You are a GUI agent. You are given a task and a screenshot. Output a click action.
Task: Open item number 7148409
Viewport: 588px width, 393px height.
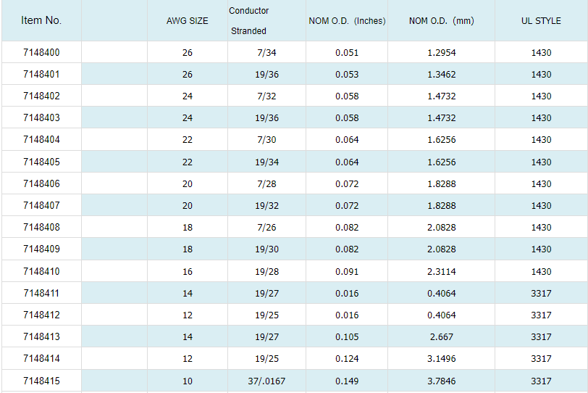(41, 249)
